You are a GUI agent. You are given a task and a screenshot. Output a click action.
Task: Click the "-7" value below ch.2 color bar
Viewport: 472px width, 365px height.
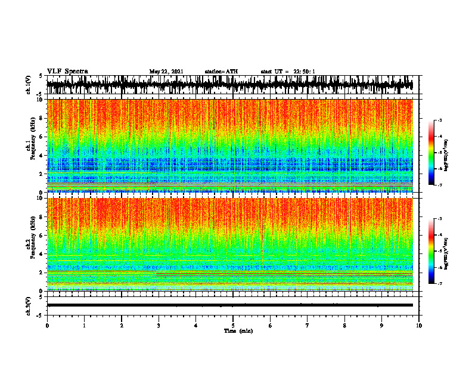coord(440,284)
